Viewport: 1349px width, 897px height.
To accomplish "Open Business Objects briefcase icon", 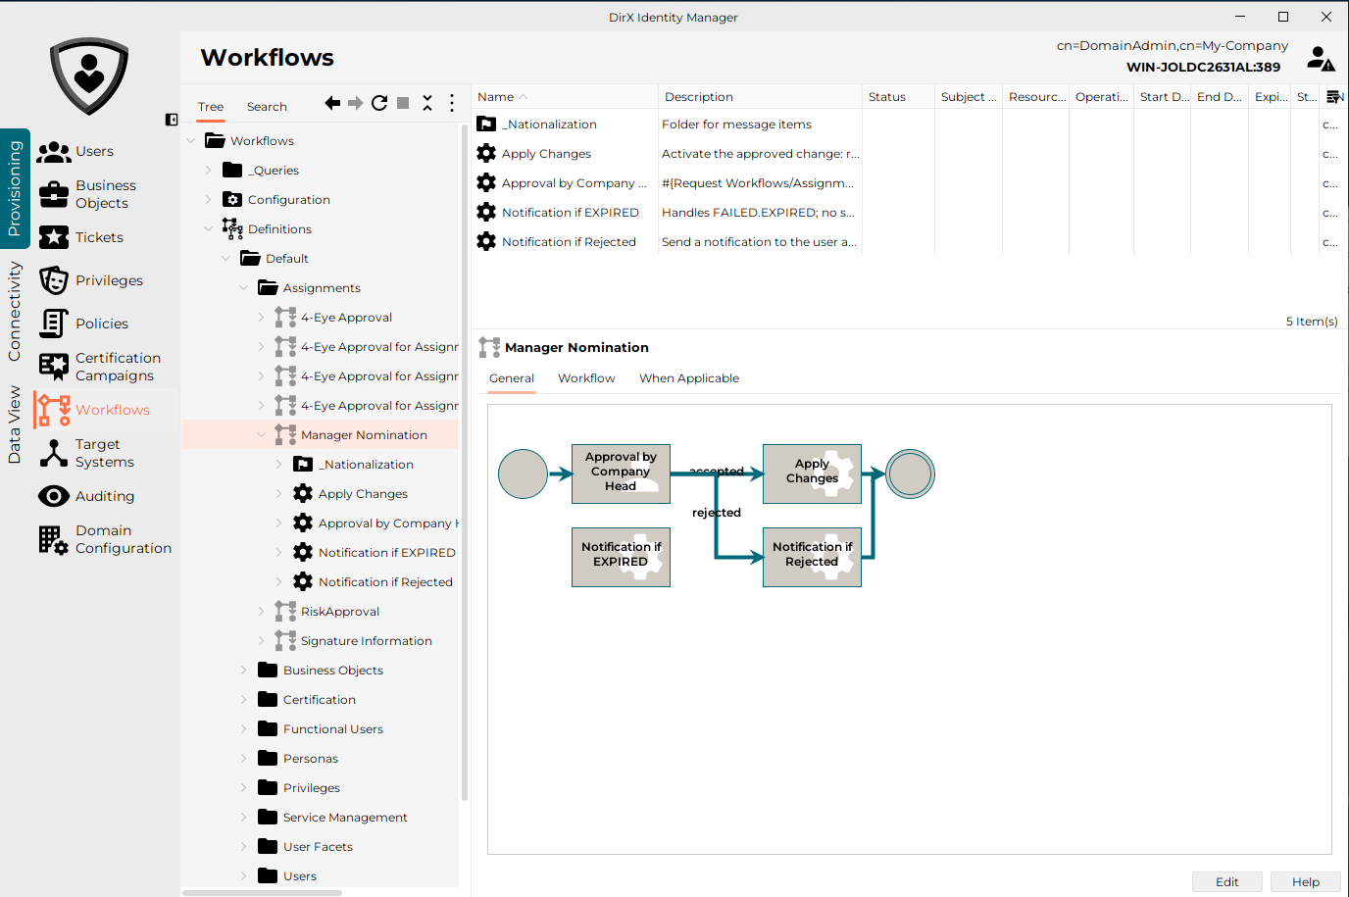I will click(53, 194).
